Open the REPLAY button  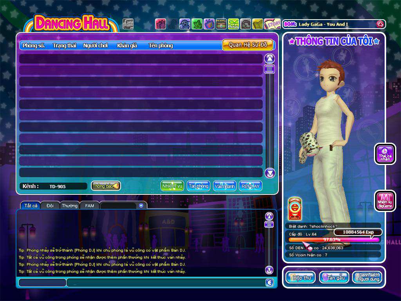(x=251, y=186)
